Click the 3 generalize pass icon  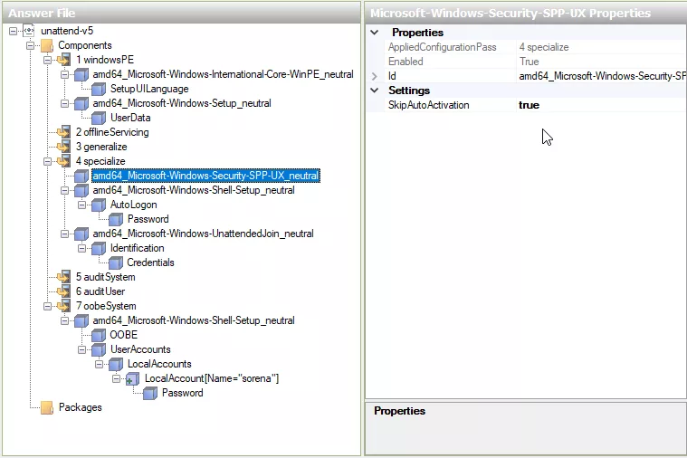pos(64,147)
